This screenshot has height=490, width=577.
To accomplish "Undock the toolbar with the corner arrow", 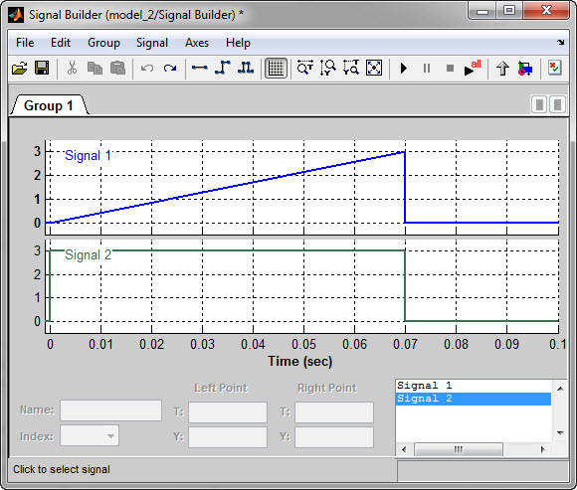I will pyautogui.click(x=560, y=43).
